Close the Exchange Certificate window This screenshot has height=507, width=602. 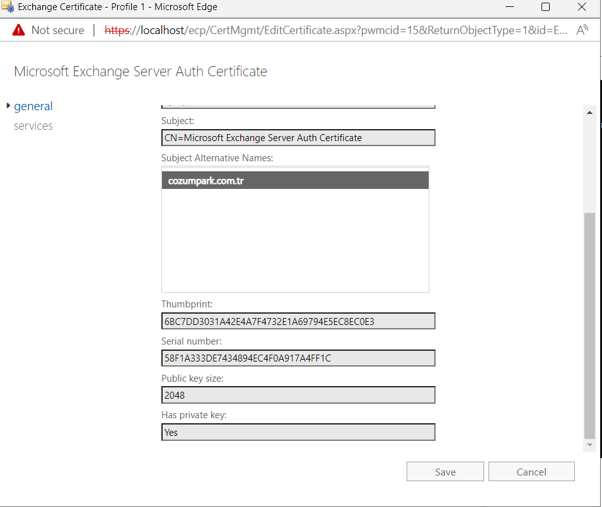tap(582, 7)
